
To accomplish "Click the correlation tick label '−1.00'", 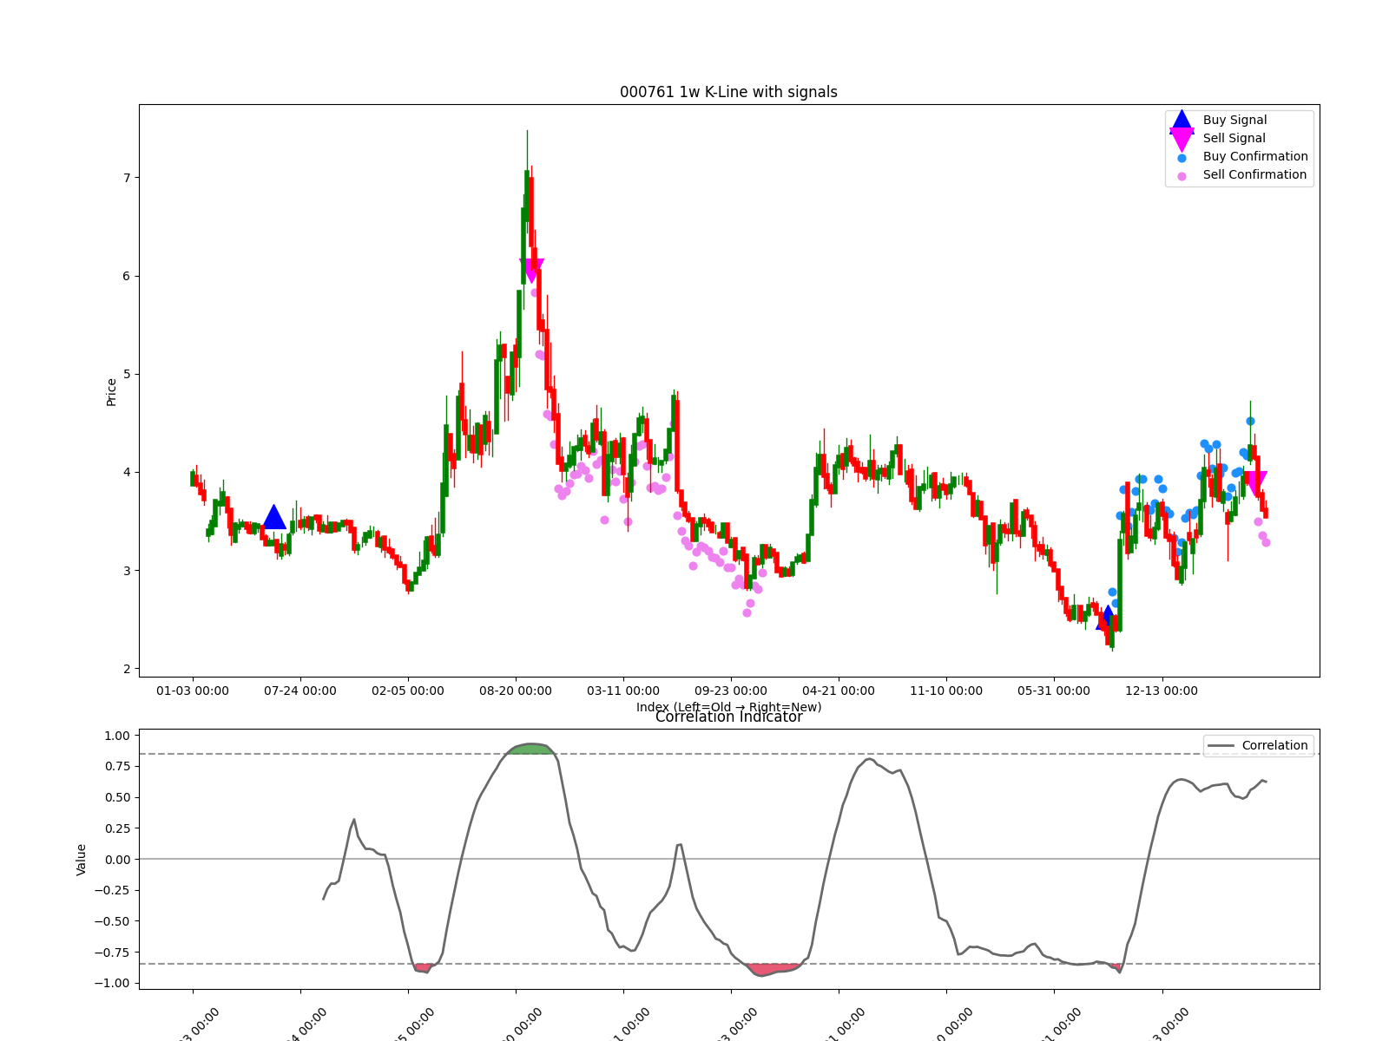I will coord(112,983).
